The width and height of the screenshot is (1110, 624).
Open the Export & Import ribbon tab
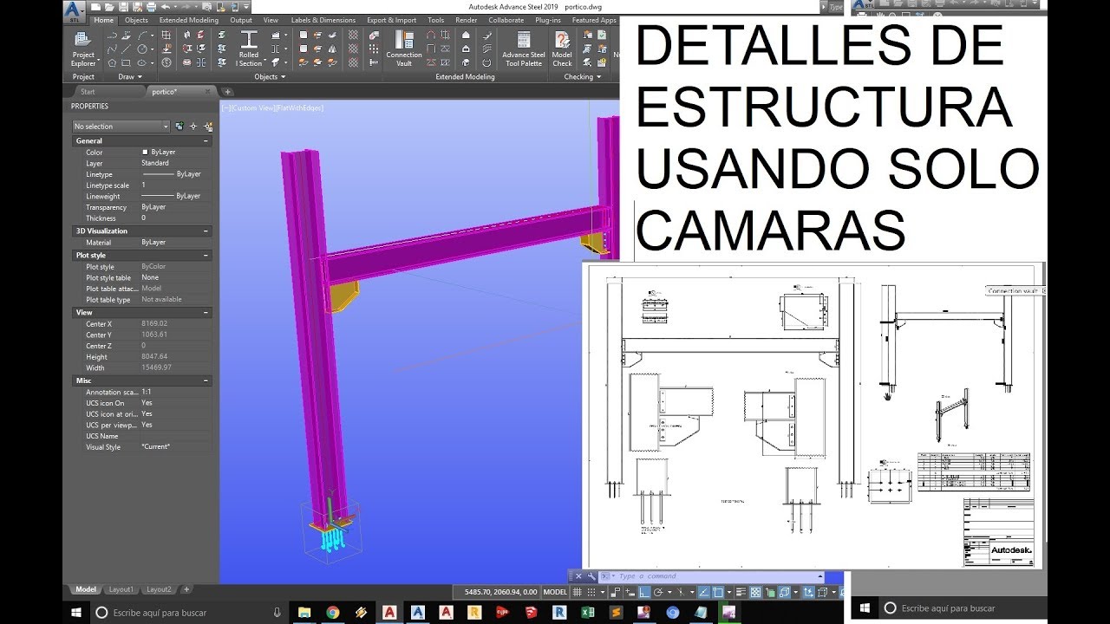point(391,20)
